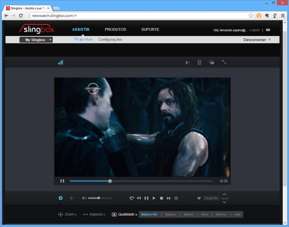Image resolution: width=289 pixels, height=227 pixels.
Task: Click the video seek bar handle
Action: (110, 181)
